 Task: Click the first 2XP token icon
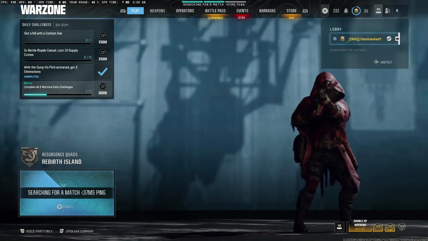pos(378,227)
